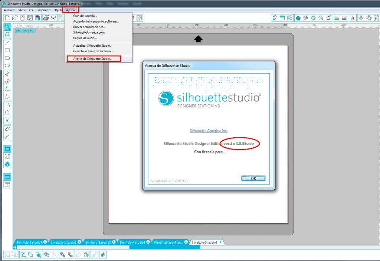Viewport: 380px width, 261px height.
Task: Close the Sin título-1.studio3 tab
Action: (x=45, y=242)
